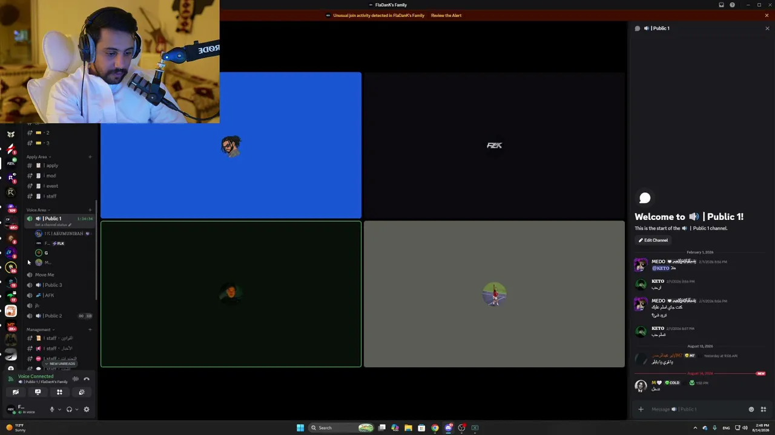Viewport: 775px width, 435px height.
Task: Select the gray participant tile
Action: click(x=494, y=294)
